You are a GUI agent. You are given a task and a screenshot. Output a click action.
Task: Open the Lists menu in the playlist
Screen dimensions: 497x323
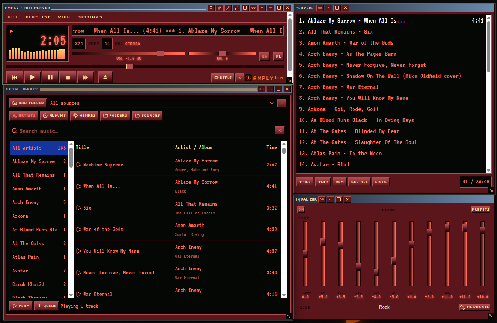coord(381,182)
